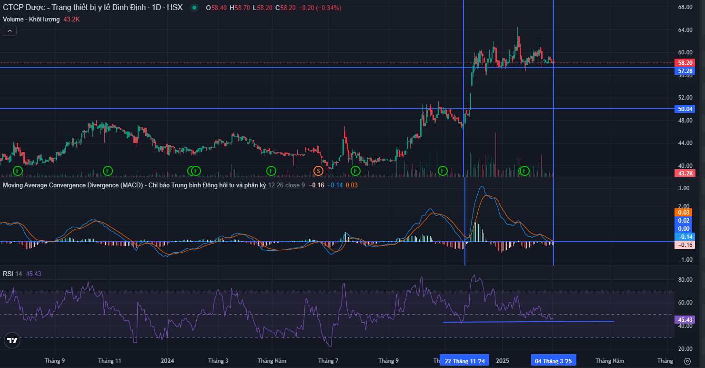Click the 80.00 RSI scale label

pyautogui.click(x=685, y=279)
